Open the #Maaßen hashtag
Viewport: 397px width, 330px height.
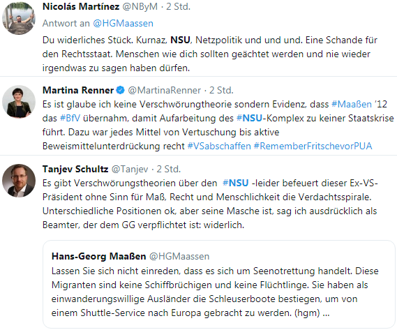pos(352,105)
